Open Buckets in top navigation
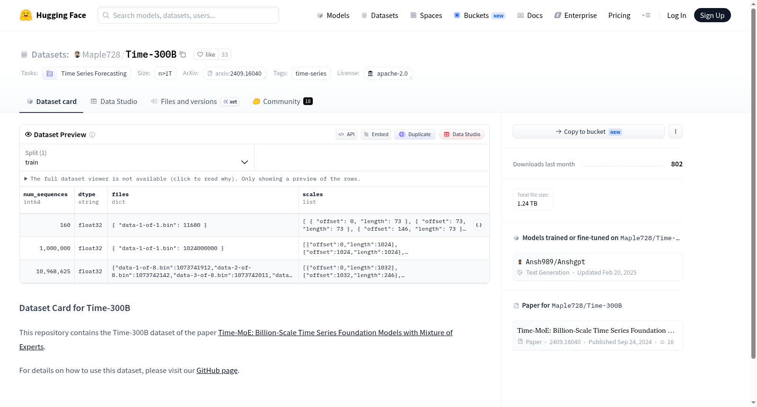Image resolution: width=757 pixels, height=407 pixels. pos(479,16)
